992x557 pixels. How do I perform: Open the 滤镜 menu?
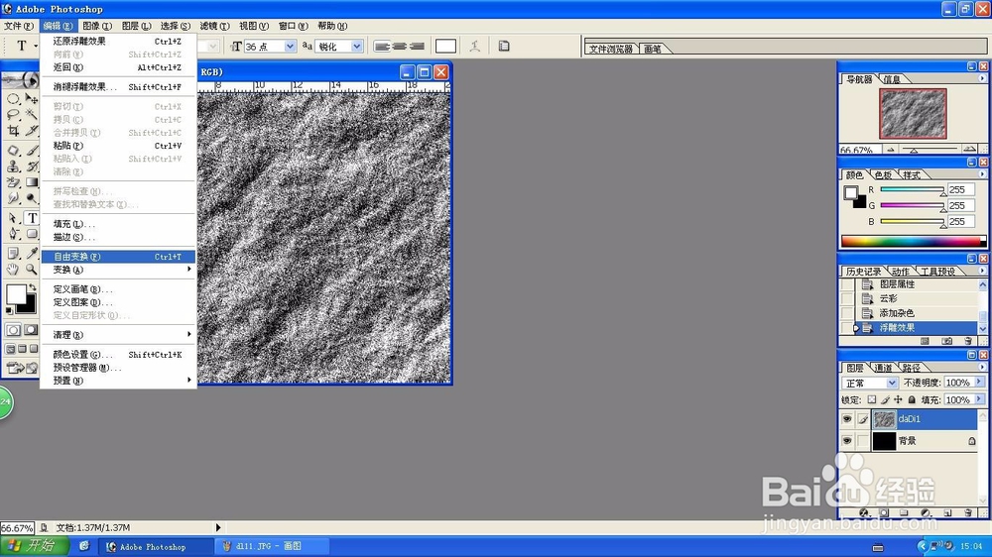pos(214,26)
